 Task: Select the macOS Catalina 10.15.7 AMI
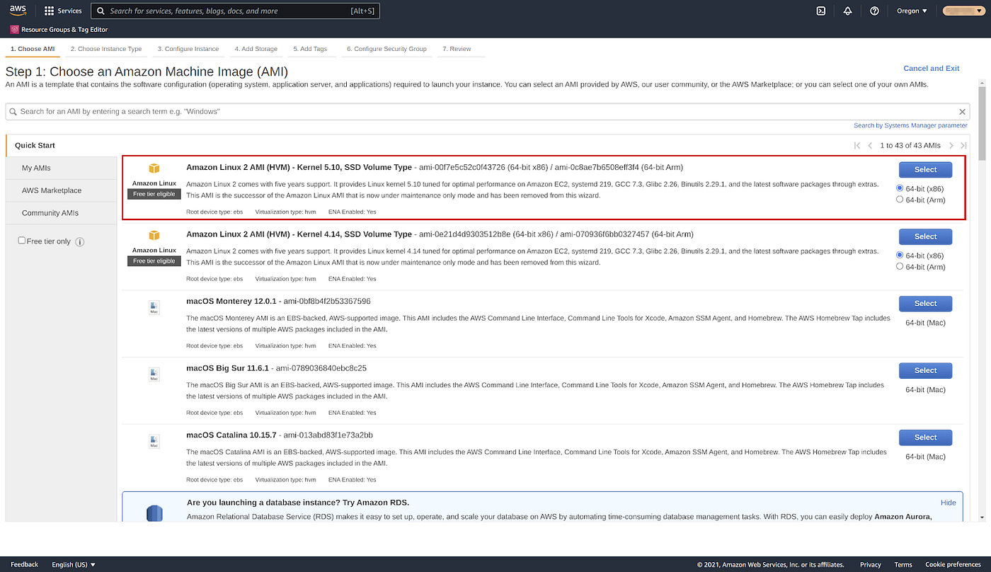pos(925,437)
